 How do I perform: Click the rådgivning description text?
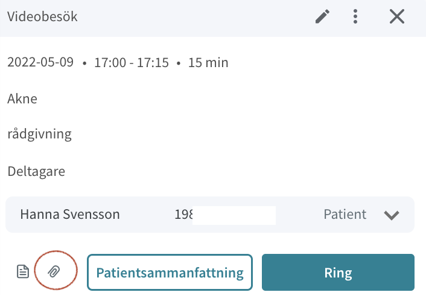tap(40, 134)
